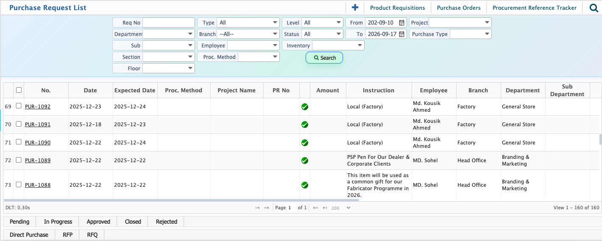The height and width of the screenshot is (241, 602).
Task: Focus the Req No input field
Action: point(169,23)
